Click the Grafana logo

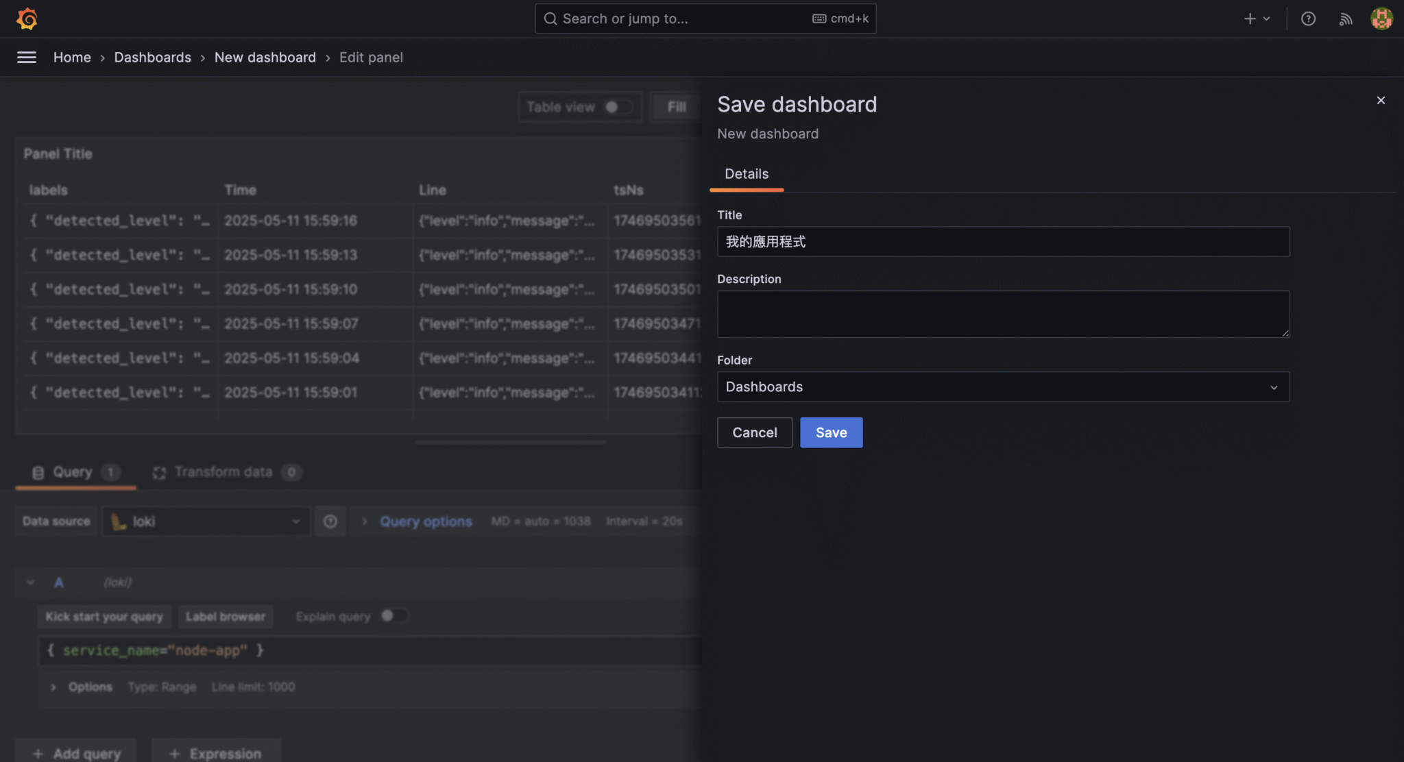[26, 19]
